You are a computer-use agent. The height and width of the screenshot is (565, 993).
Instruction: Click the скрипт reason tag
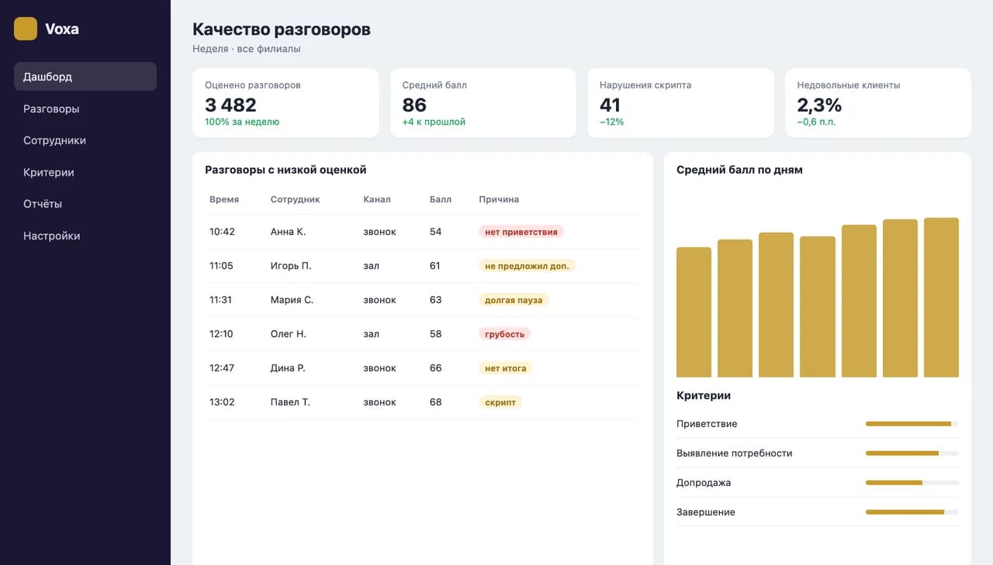tap(500, 402)
